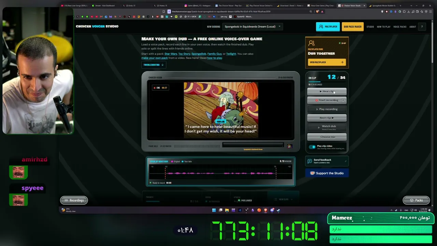Open the weather widget on taskbar

(x=68, y=210)
